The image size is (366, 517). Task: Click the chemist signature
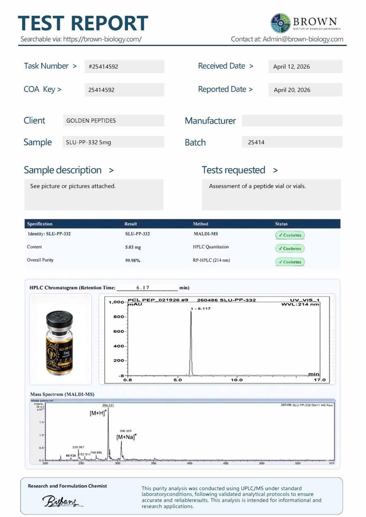click(62, 501)
